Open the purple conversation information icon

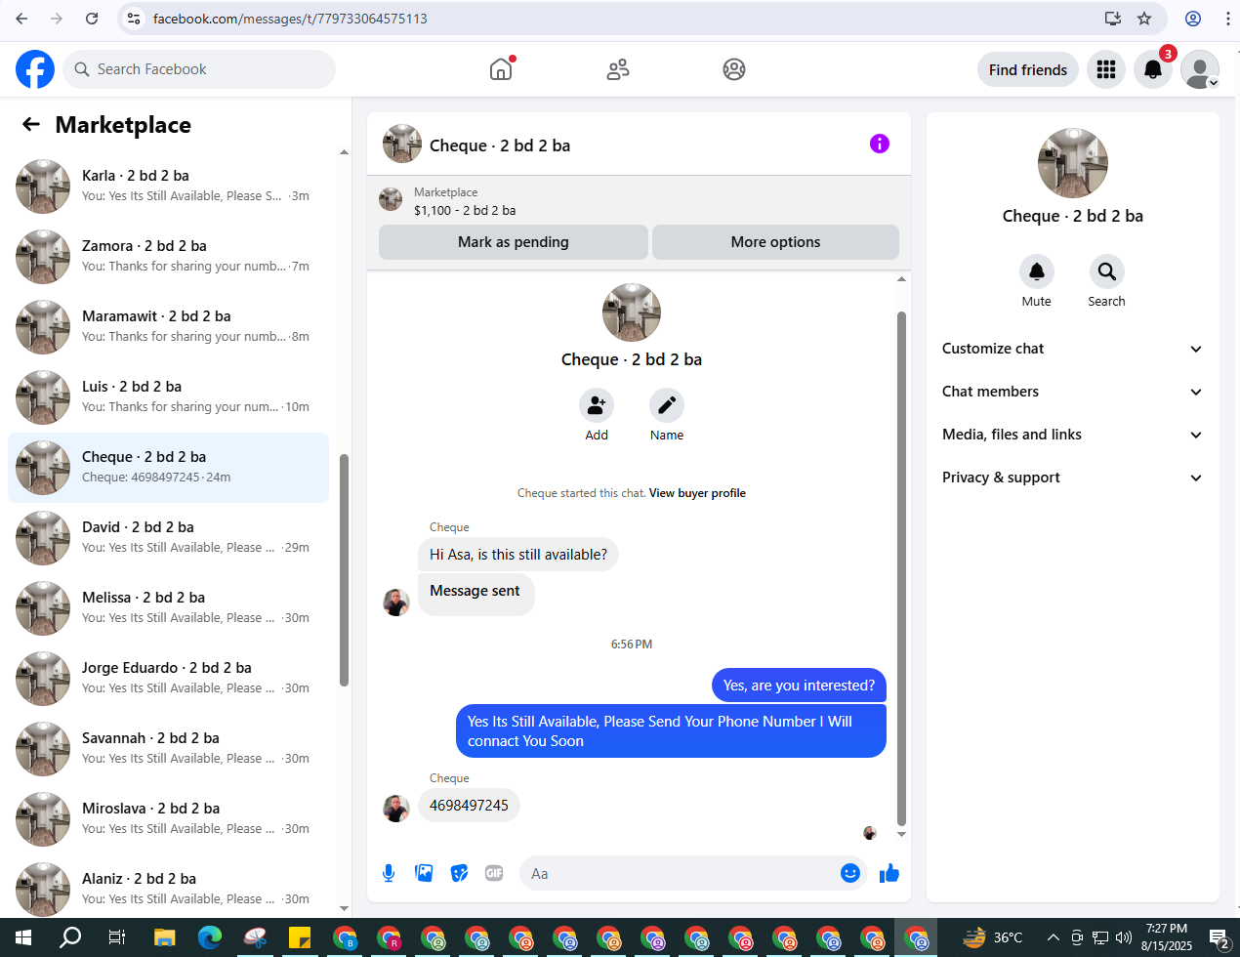[880, 144]
